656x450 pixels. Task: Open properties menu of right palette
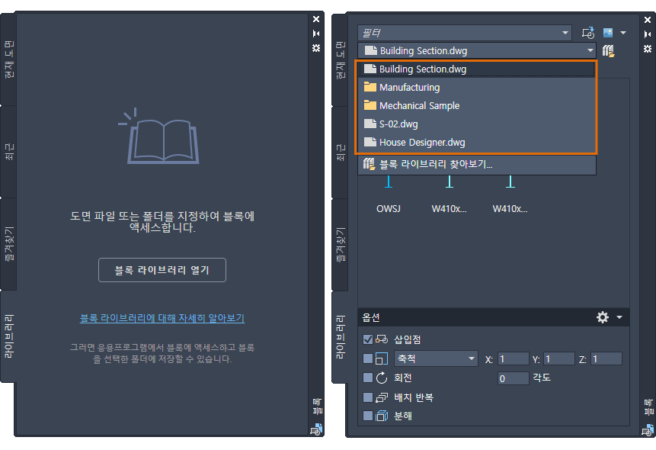click(x=648, y=49)
